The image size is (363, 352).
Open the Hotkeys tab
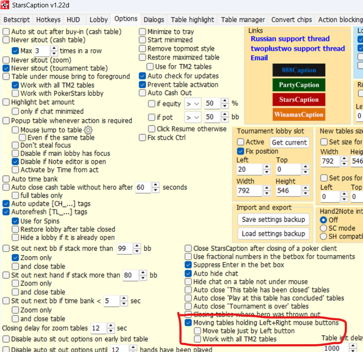coord(48,20)
